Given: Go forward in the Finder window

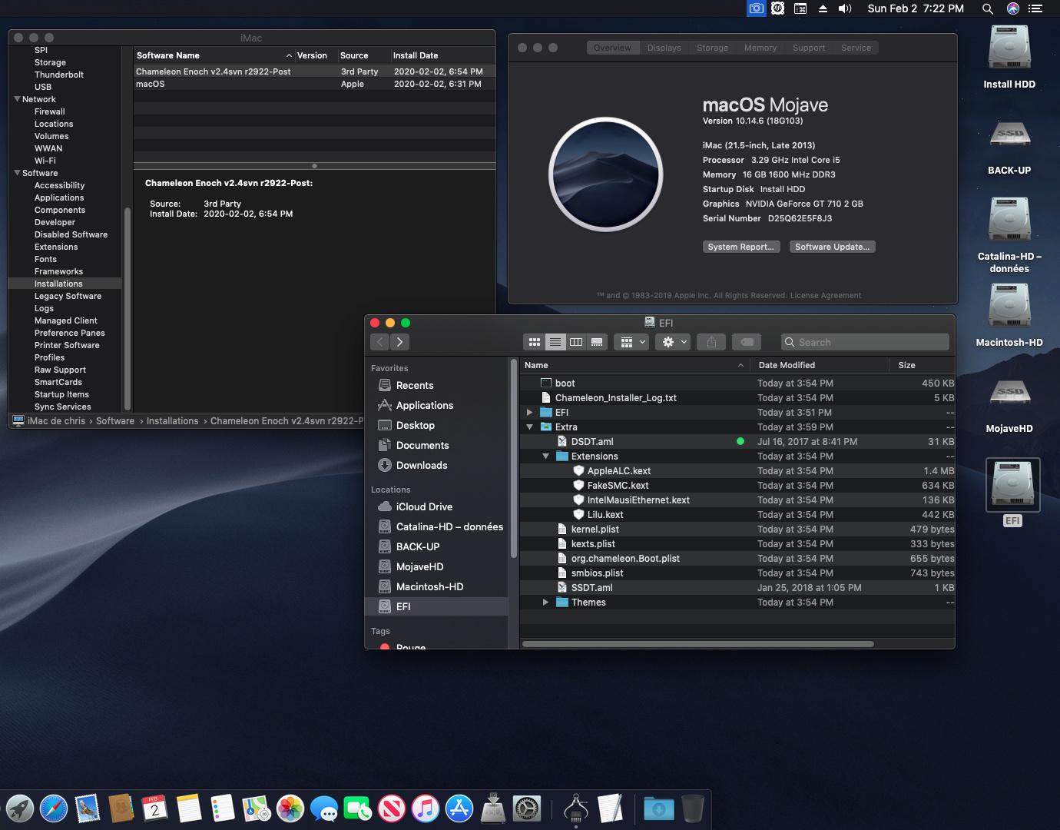Looking at the screenshot, I should [x=400, y=342].
